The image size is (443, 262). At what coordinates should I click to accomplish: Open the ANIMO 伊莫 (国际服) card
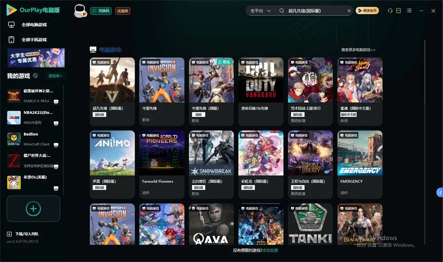112,165
